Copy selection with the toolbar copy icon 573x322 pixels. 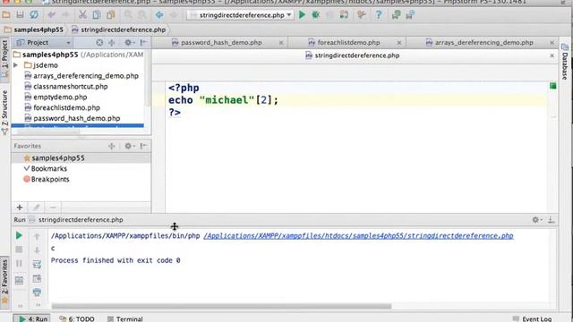(x=97, y=15)
